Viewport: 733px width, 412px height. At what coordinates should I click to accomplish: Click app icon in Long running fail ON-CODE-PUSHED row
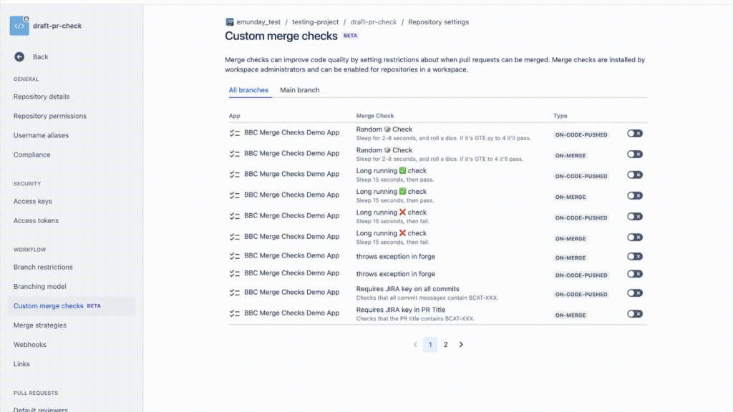point(235,216)
